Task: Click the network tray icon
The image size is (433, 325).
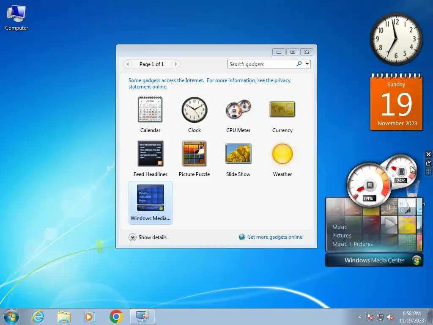Action: point(380,317)
